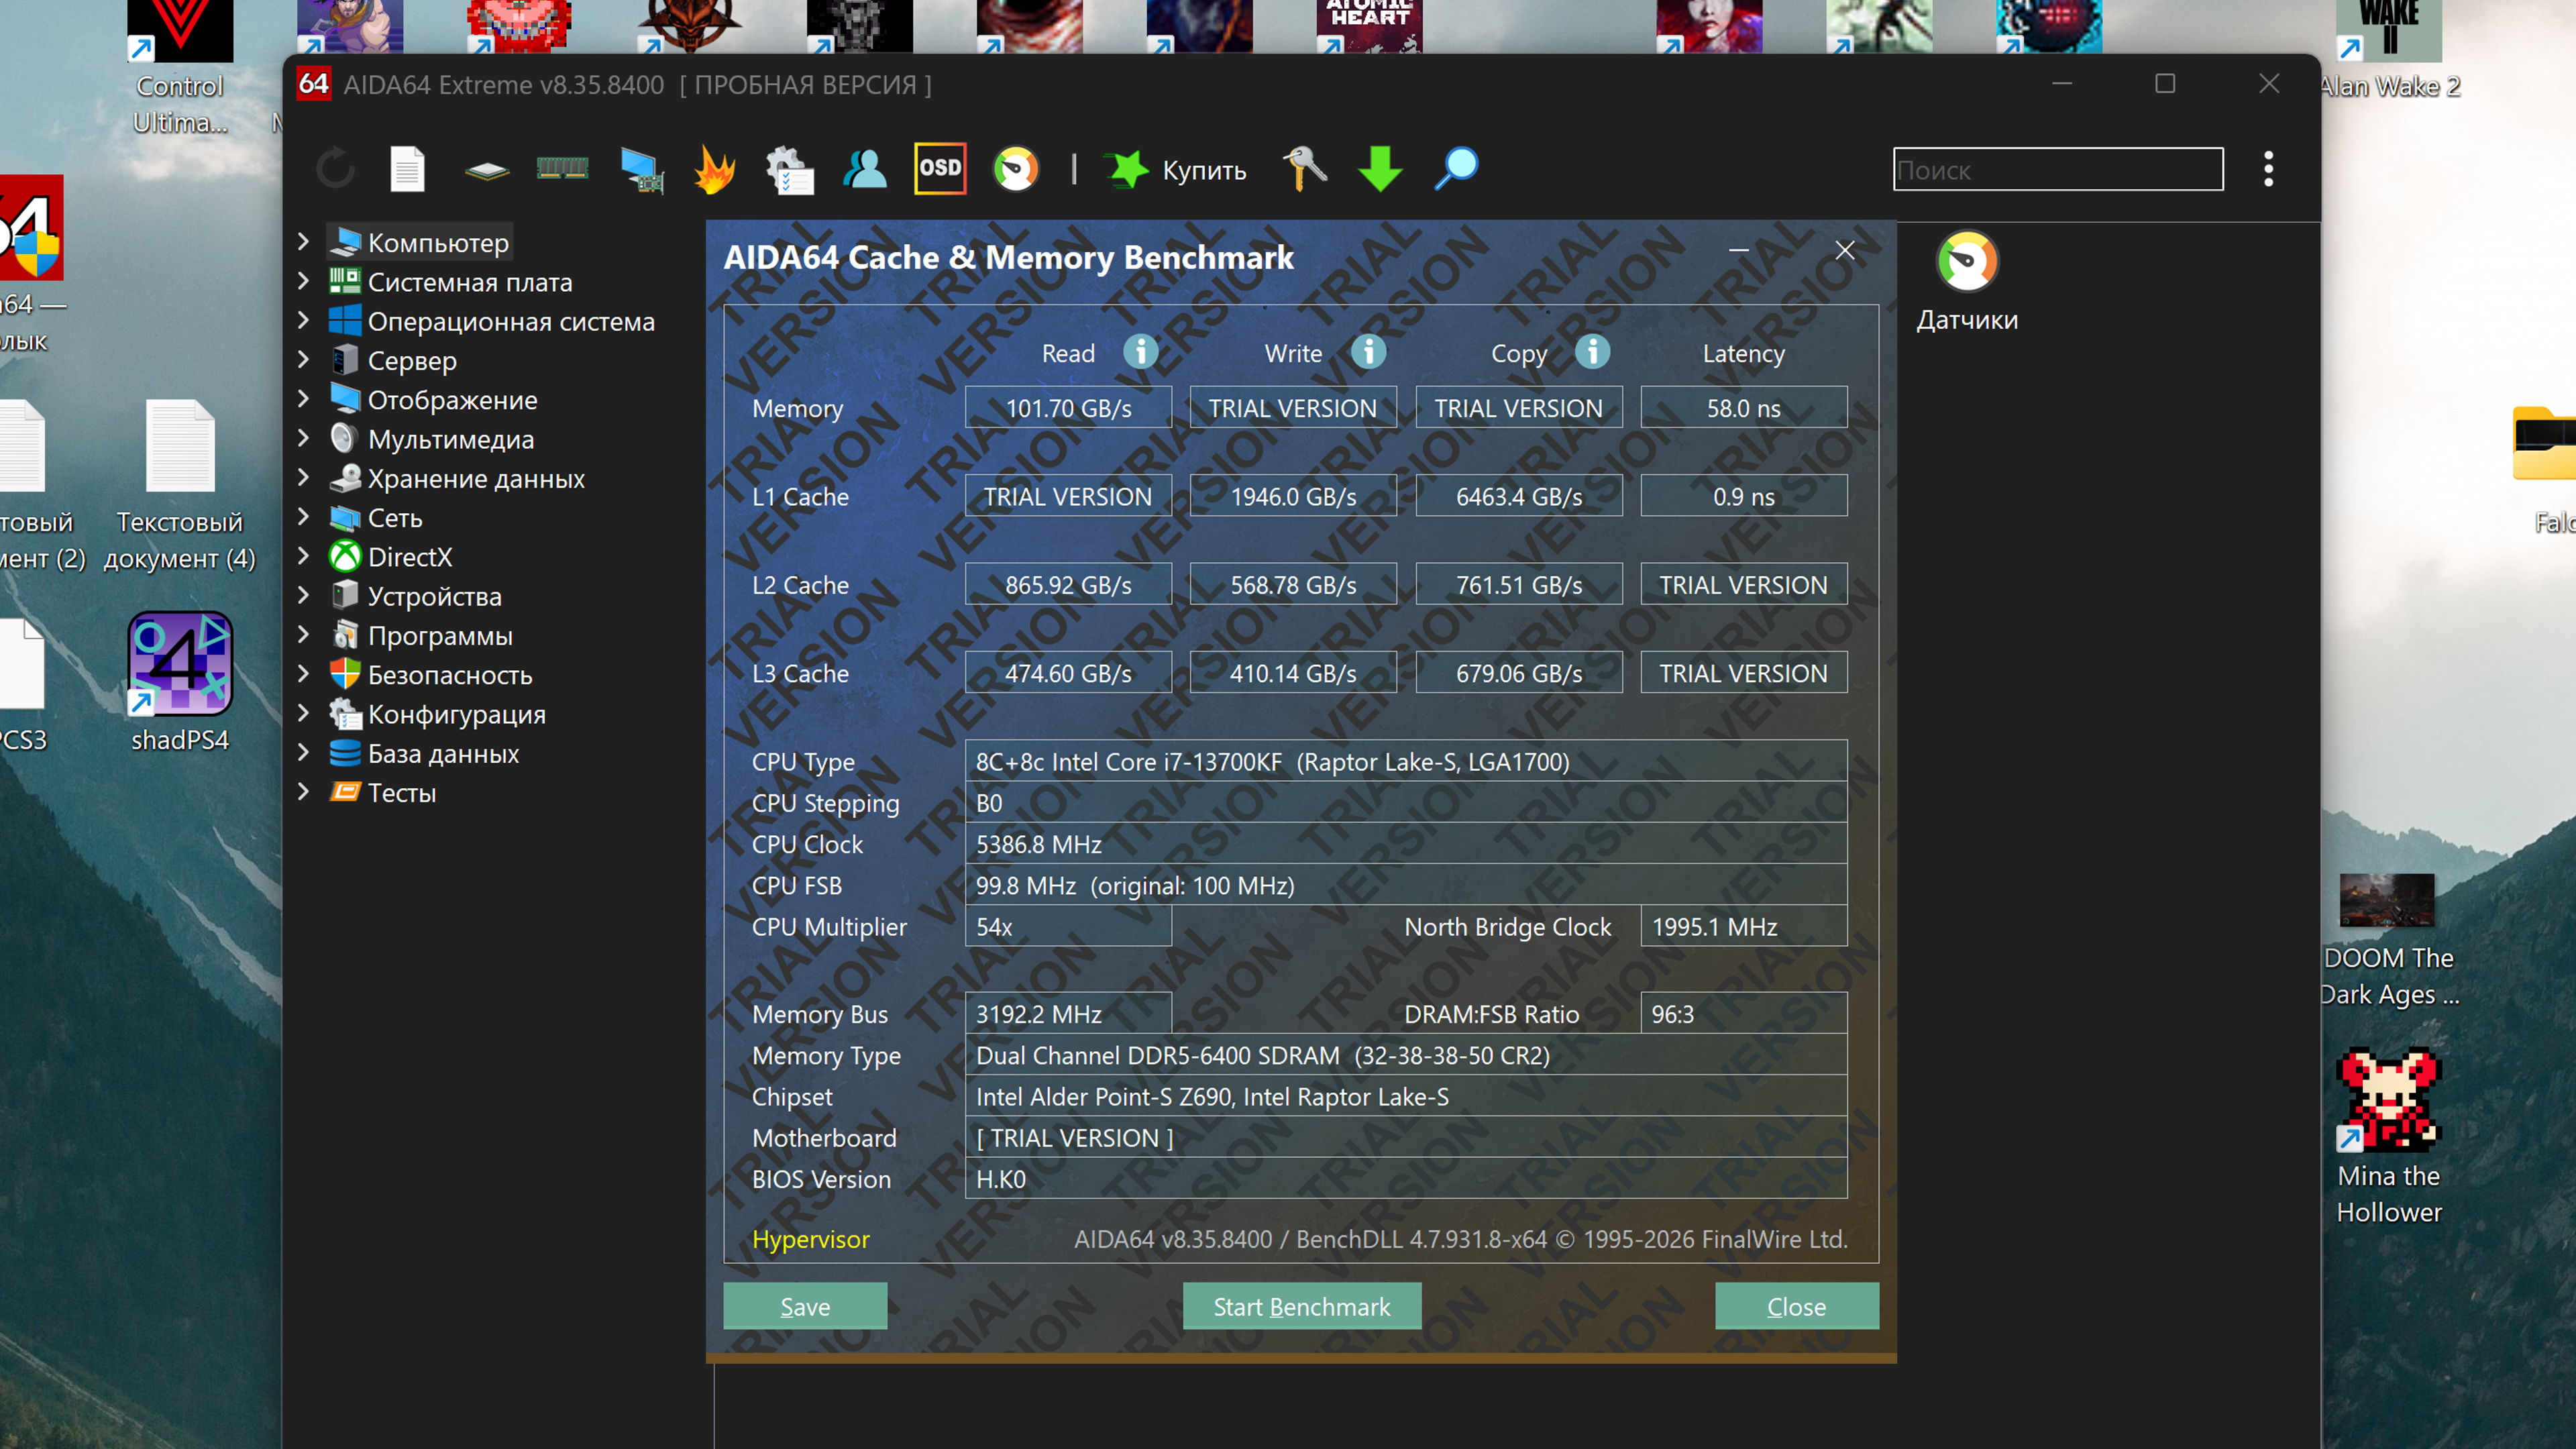2576x1449 pixels.
Task: Click the CPU Clock value 5386.8 MHz
Action: click(x=1406, y=844)
